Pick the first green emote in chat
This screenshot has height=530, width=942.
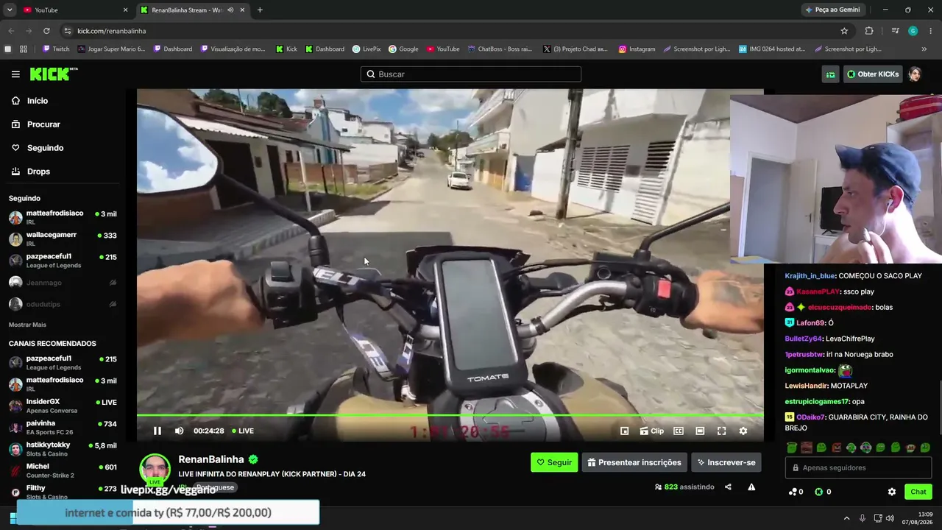(x=792, y=448)
